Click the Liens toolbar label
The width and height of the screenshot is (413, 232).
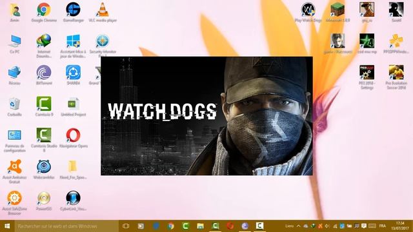[290, 226]
